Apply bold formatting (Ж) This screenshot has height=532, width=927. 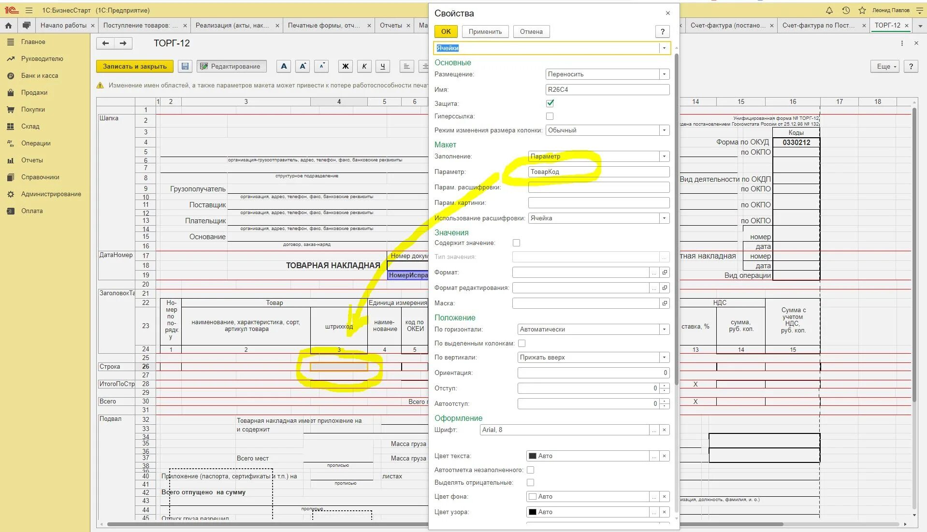[346, 67]
